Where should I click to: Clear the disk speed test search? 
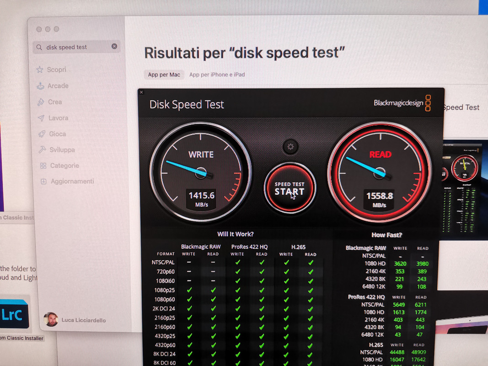click(114, 46)
